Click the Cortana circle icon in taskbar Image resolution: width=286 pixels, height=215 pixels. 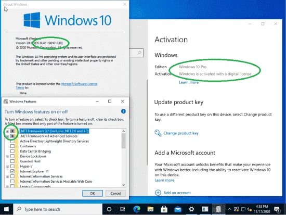109,209
